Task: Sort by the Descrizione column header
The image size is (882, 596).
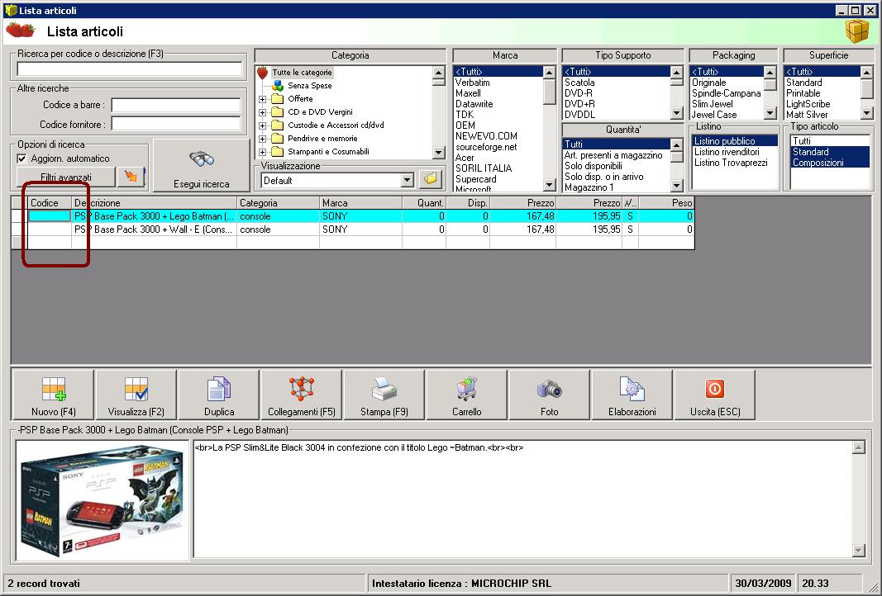Action: (x=154, y=203)
